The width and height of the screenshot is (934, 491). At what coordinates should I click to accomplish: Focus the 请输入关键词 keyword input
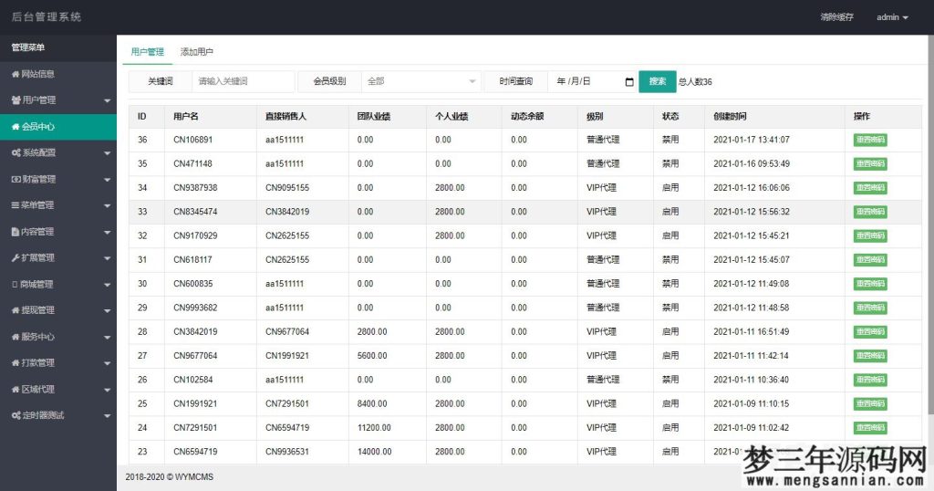tap(243, 81)
